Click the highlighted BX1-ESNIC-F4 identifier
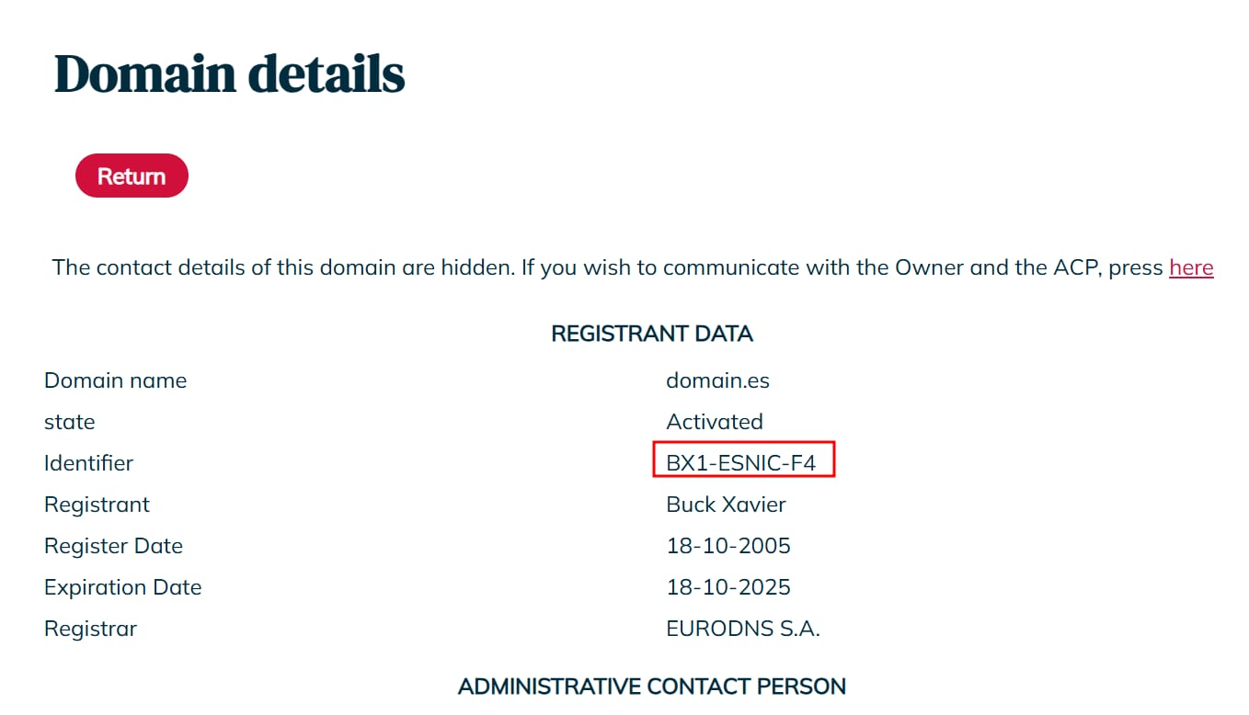This screenshot has width=1249, height=715. (741, 463)
